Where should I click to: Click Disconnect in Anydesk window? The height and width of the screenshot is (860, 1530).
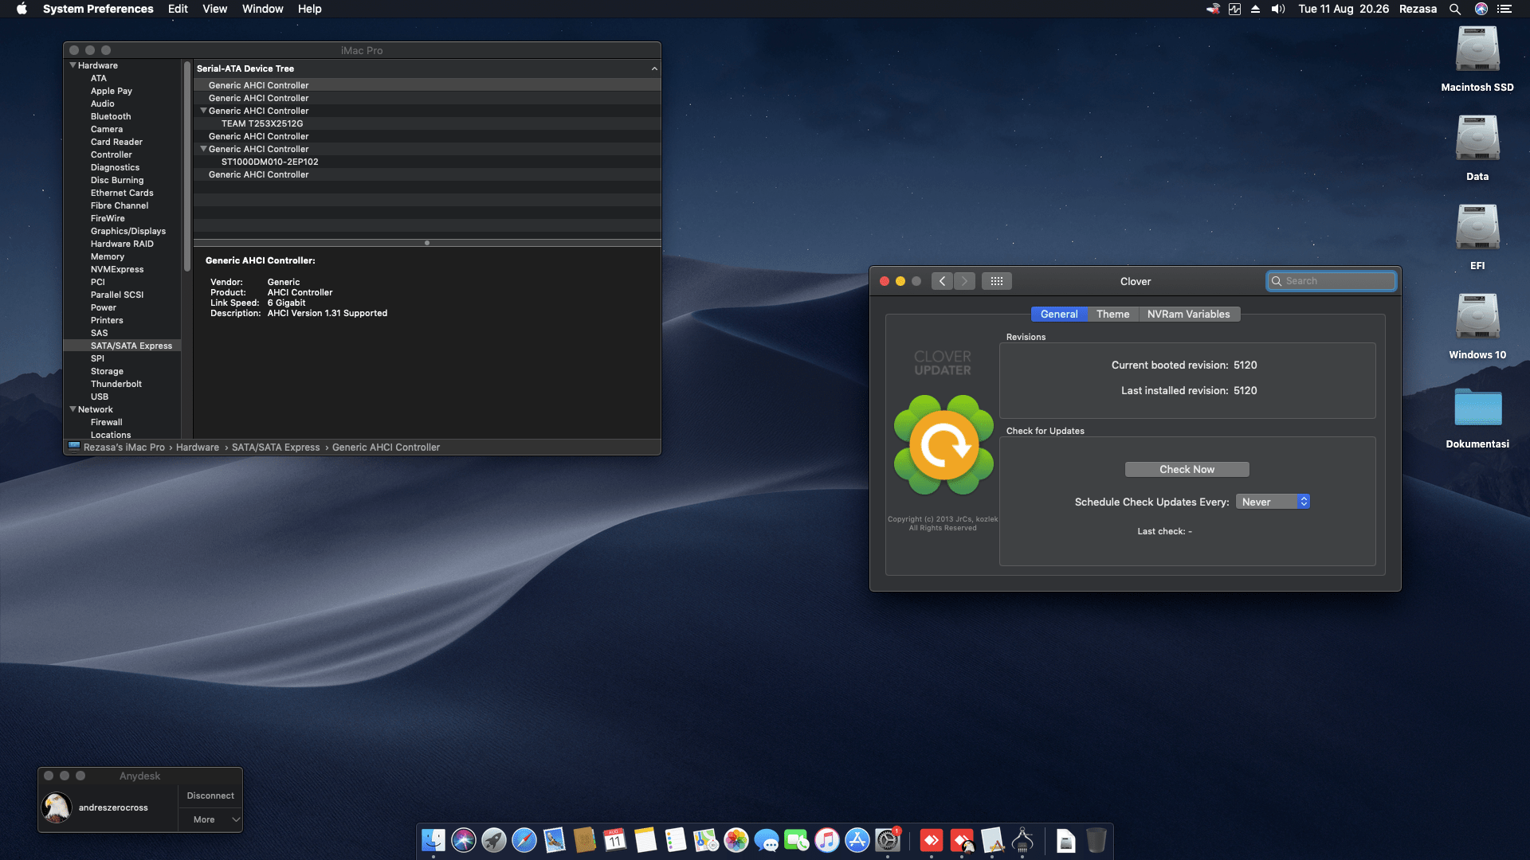[x=210, y=795]
